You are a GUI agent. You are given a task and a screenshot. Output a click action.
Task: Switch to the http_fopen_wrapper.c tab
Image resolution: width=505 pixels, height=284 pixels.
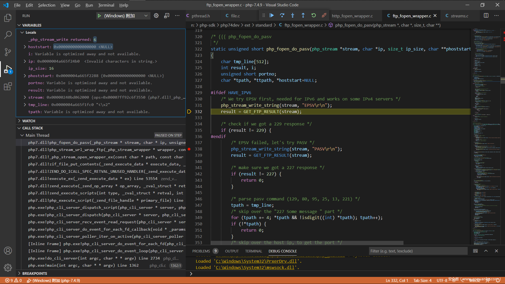[x=352, y=16]
